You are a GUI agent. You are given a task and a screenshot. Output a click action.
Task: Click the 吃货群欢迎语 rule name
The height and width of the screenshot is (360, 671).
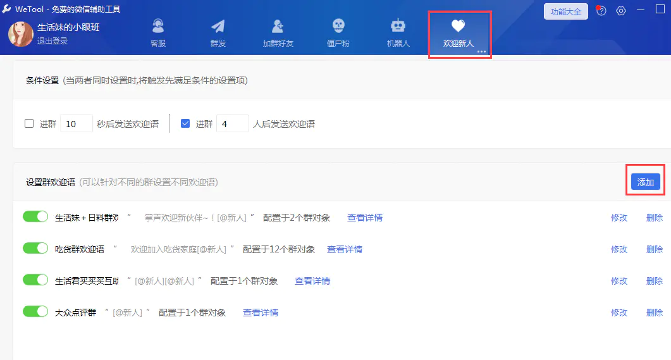point(80,249)
